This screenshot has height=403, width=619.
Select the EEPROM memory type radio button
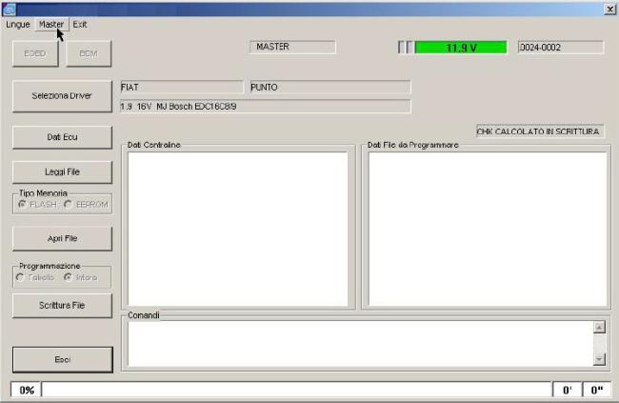pyautogui.click(x=69, y=204)
